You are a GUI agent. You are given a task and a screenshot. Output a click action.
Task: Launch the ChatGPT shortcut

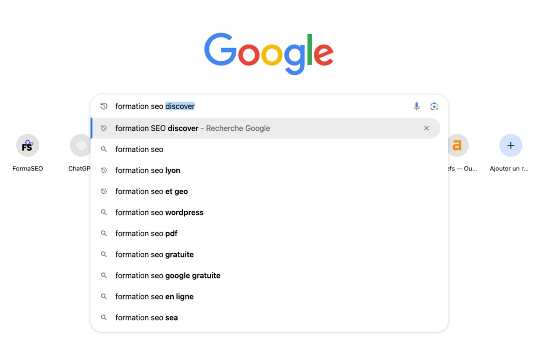tap(80, 145)
